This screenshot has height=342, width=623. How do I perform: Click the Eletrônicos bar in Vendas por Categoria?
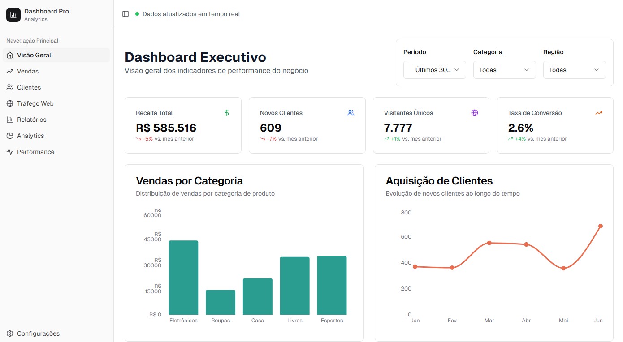pyautogui.click(x=183, y=278)
